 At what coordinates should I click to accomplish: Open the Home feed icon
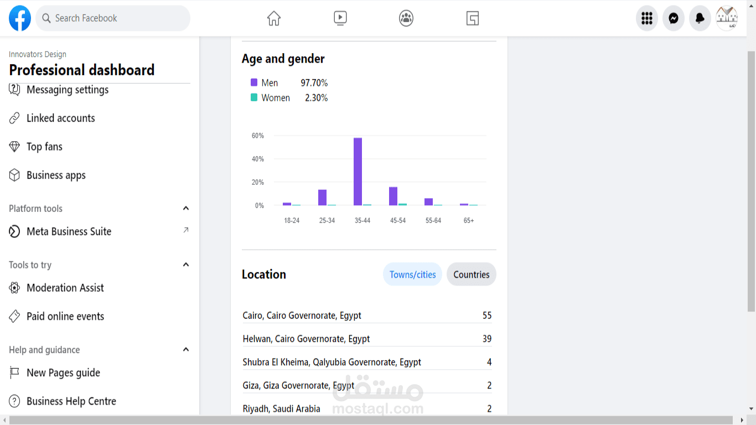click(274, 18)
